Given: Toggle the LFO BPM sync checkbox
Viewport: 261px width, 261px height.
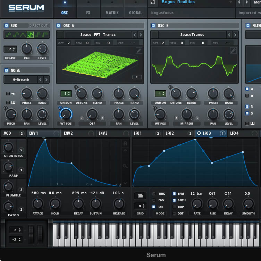Looking at the screenshot, I should tap(174, 194).
